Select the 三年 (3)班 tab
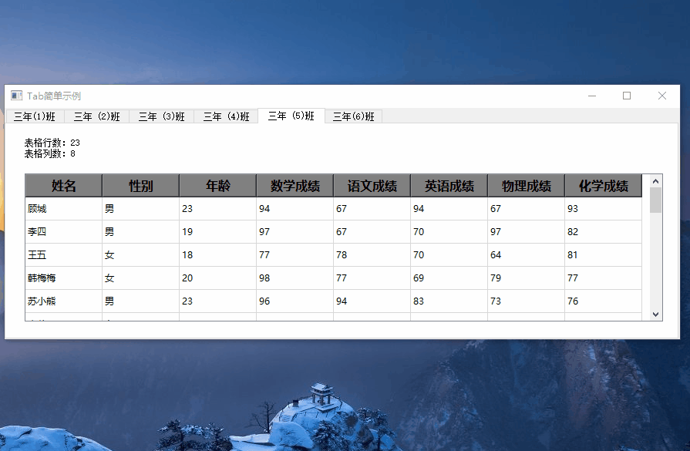This screenshot has width=690, height=451. (161, 117)
